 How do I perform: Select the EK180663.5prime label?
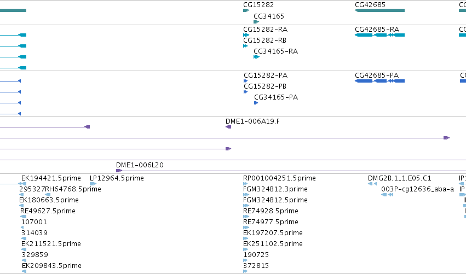tap(49, 200)
